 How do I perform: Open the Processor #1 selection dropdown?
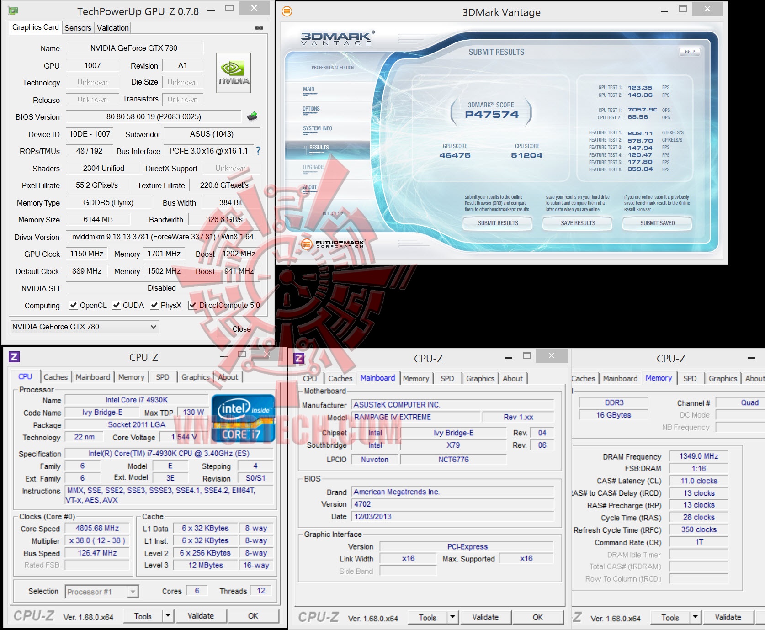pos(101,592)
